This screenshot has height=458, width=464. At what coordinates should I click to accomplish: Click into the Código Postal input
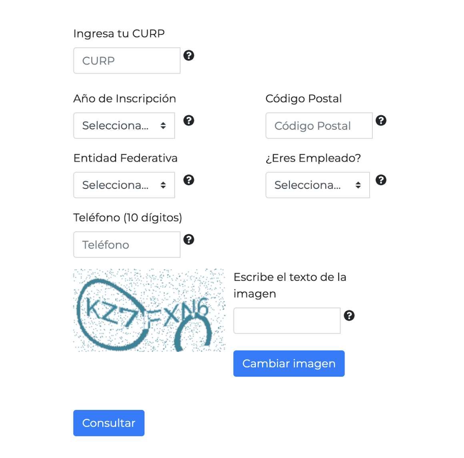319,126
